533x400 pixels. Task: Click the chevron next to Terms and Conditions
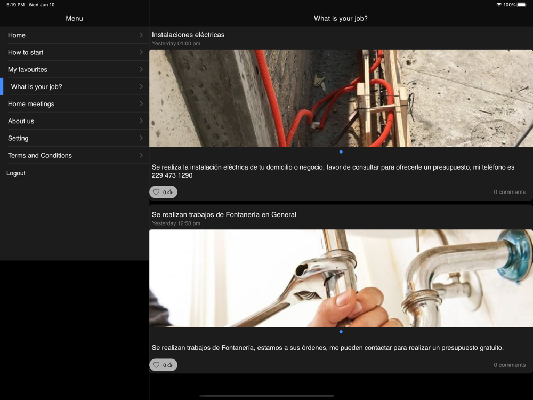pyautogui.click(x=141, y=155)
